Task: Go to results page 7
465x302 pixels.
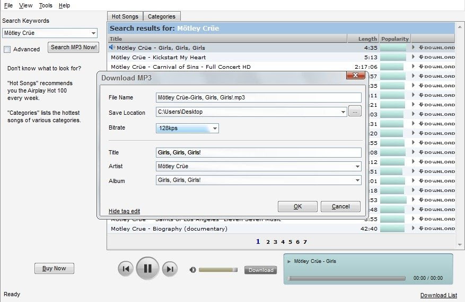Action: pos(305,242)
